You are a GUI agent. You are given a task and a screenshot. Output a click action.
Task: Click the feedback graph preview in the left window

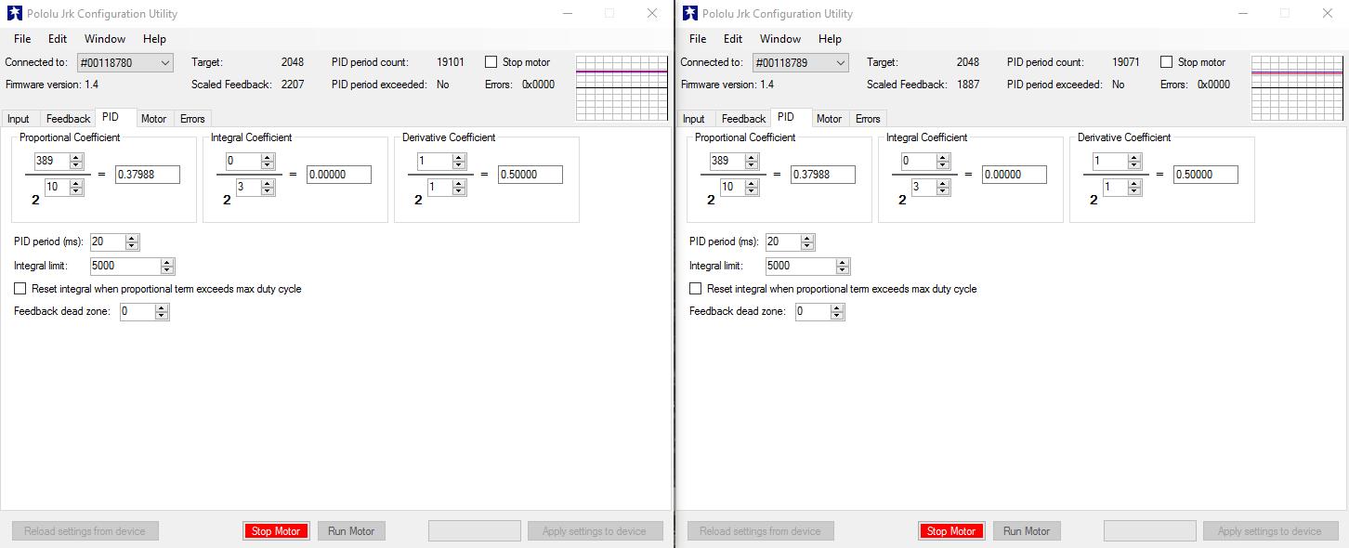click(x=622, y=88)
